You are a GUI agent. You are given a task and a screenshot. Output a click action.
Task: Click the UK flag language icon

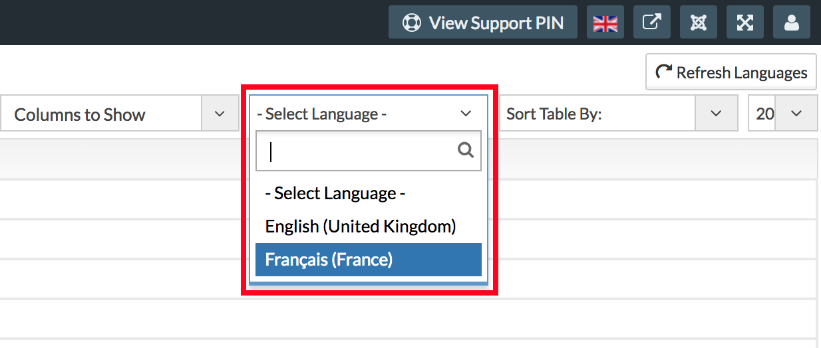coord(605,23)
